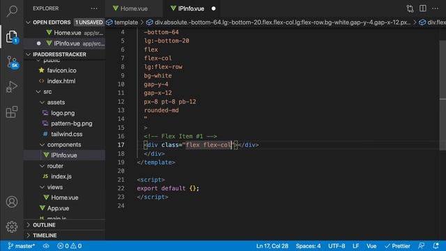Click the synchronize changes cloud icon
The height and width of the screenshot is (251, 446).
tap(46, 246)
